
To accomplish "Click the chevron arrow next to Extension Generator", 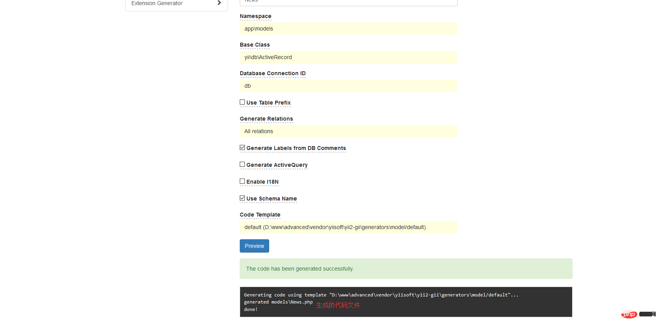I will coord(219,3).
